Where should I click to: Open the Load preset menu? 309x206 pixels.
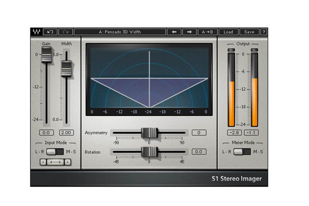point(228,32)
